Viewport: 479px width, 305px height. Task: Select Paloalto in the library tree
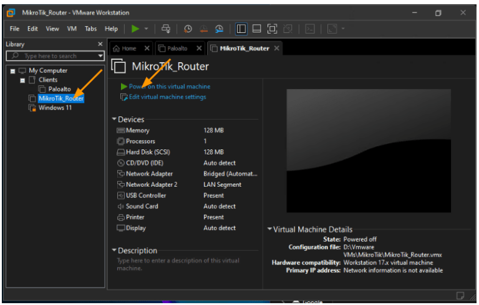coord(59,89)
